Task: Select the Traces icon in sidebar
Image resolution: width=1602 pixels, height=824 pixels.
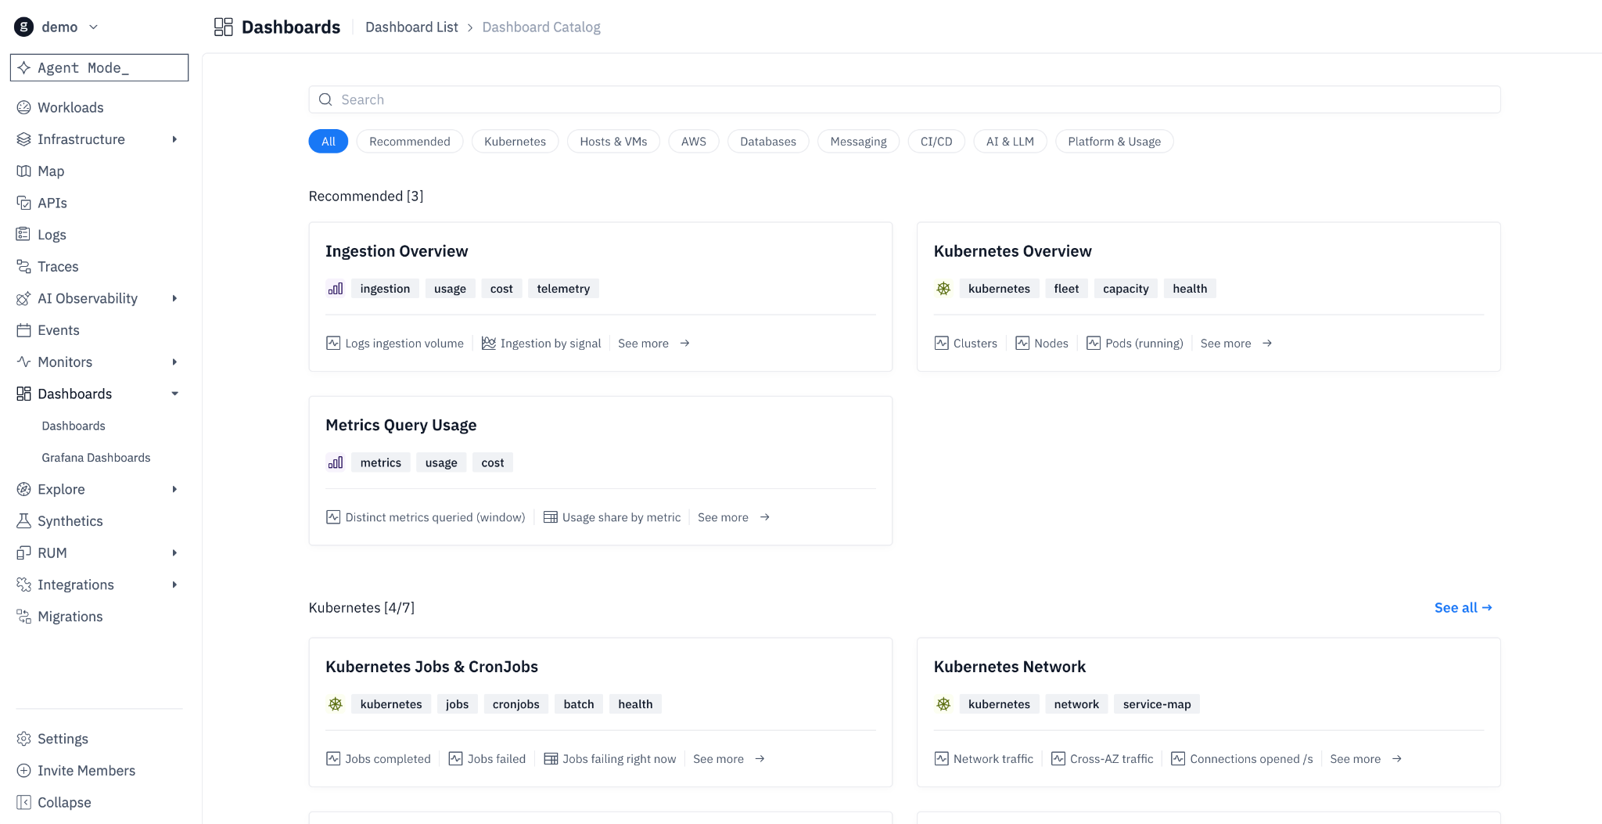Action: (23, 266)
